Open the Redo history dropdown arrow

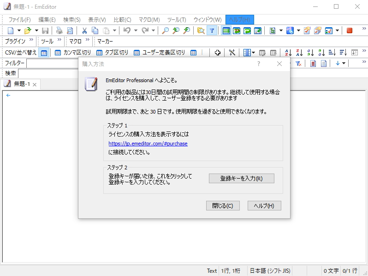tap(153, 30)
